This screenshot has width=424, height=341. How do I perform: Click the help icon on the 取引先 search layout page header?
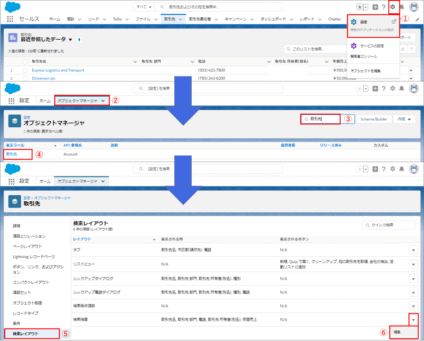[x=383, y=169]
